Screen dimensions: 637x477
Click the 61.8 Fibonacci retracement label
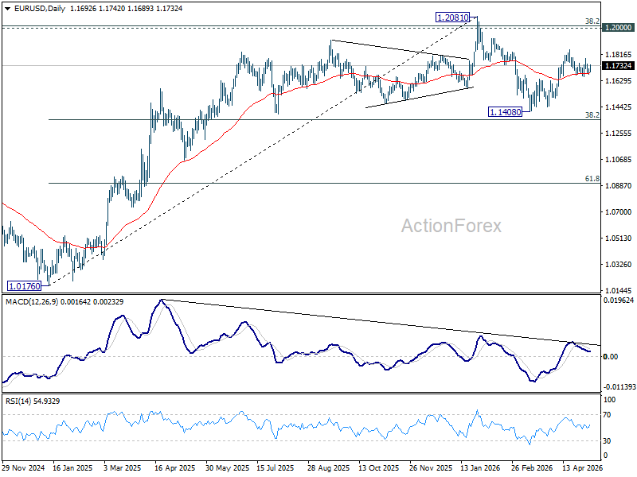[x=592, y=178]
